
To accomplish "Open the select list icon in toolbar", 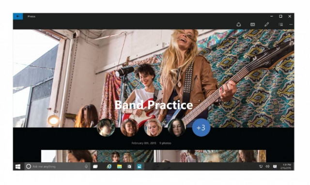I will [x=281, y=25].
